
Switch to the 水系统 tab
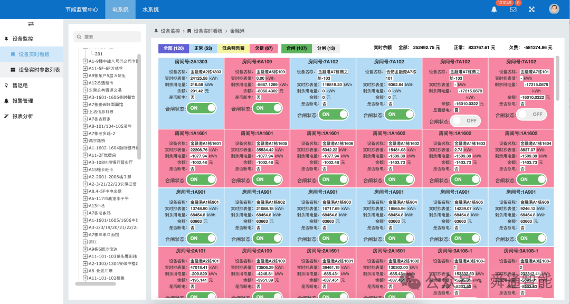[150, 9]
